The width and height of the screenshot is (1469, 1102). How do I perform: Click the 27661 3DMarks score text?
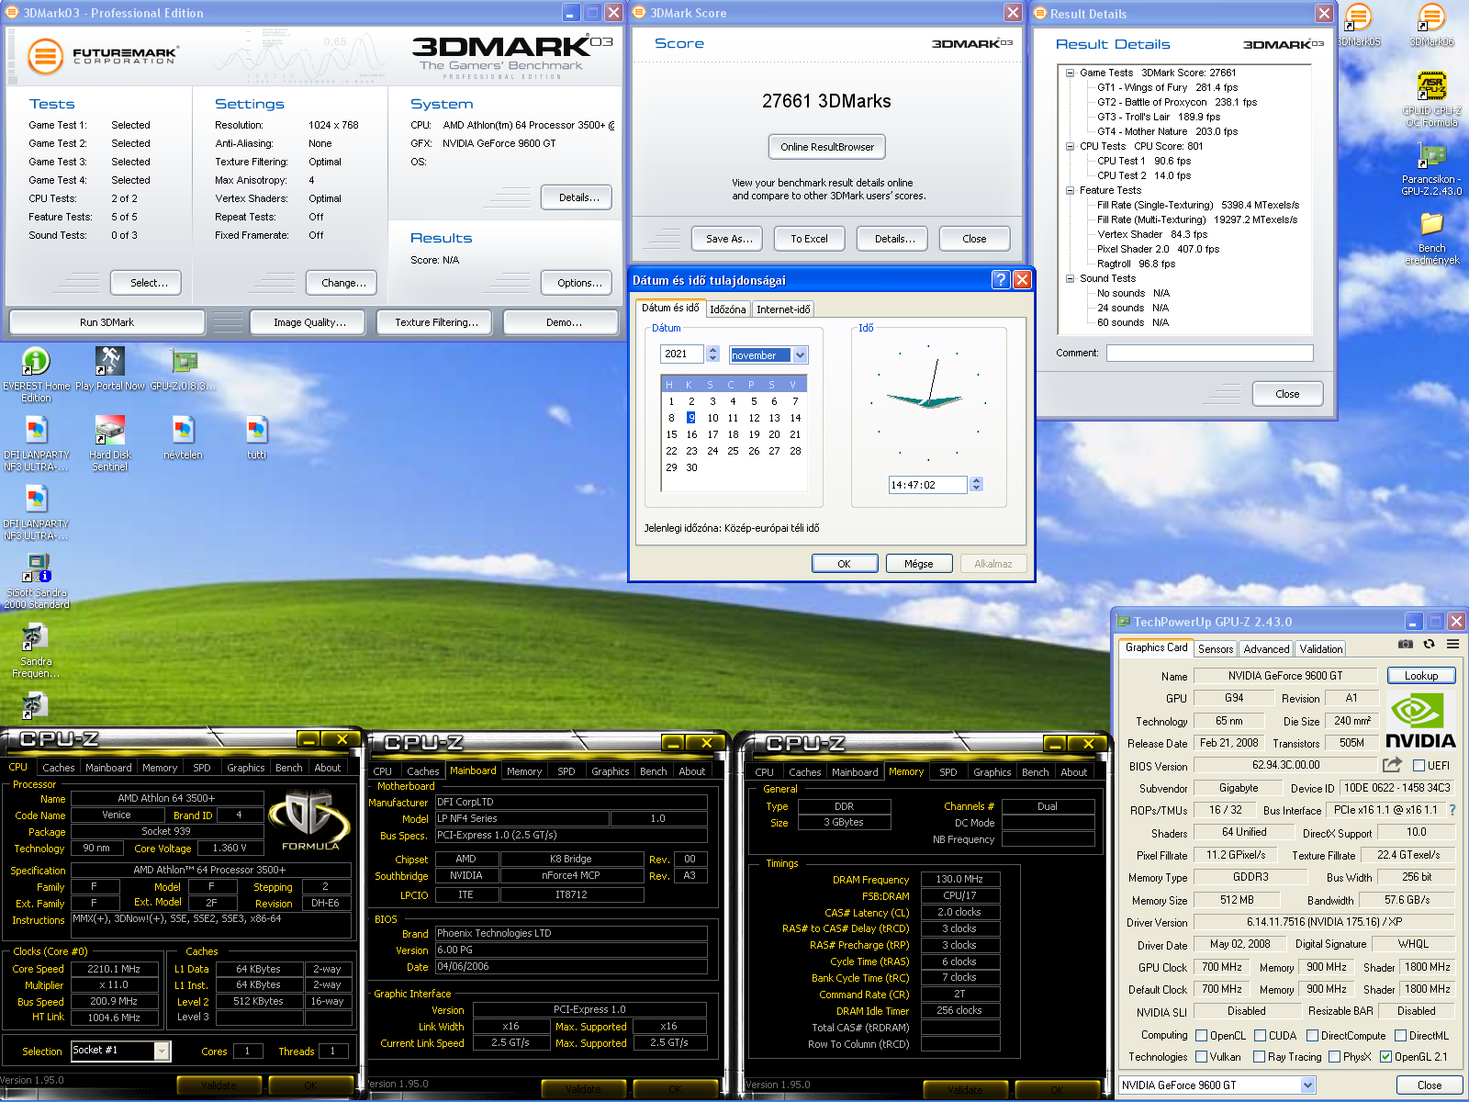click(x=826, y=101)
